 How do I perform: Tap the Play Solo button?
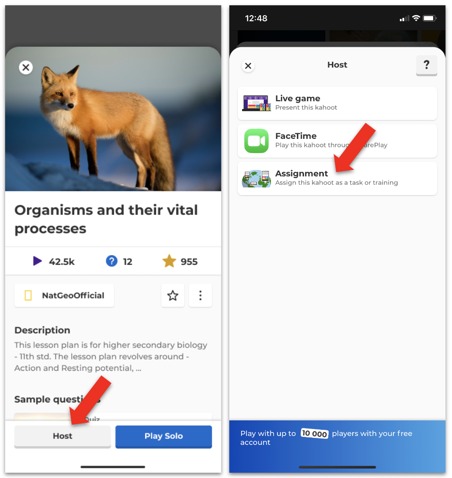click(164, 436)
